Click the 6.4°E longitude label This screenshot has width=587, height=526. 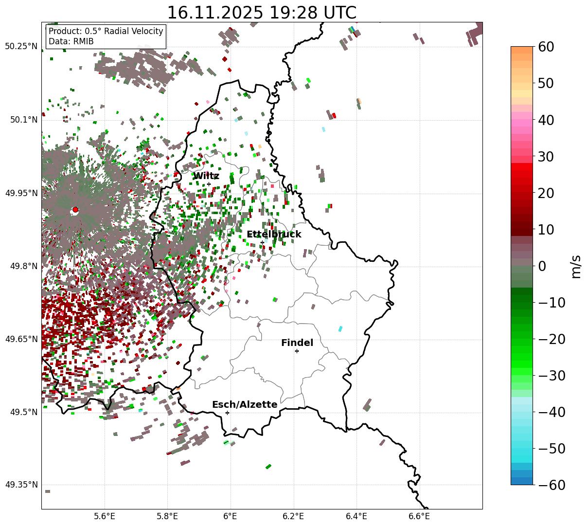tap(356, 517)
